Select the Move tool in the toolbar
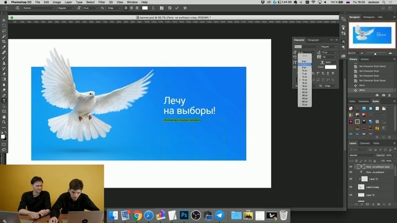 [x=4, y=20]
